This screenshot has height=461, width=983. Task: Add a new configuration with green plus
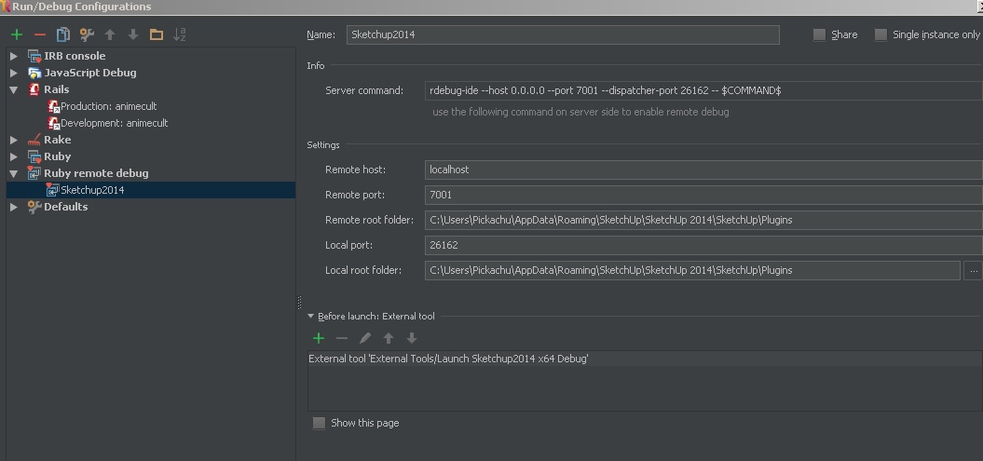click(17, 34)
